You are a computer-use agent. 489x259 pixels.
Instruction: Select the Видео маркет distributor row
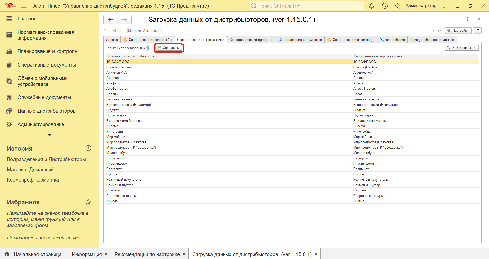[x=229, y=115]
